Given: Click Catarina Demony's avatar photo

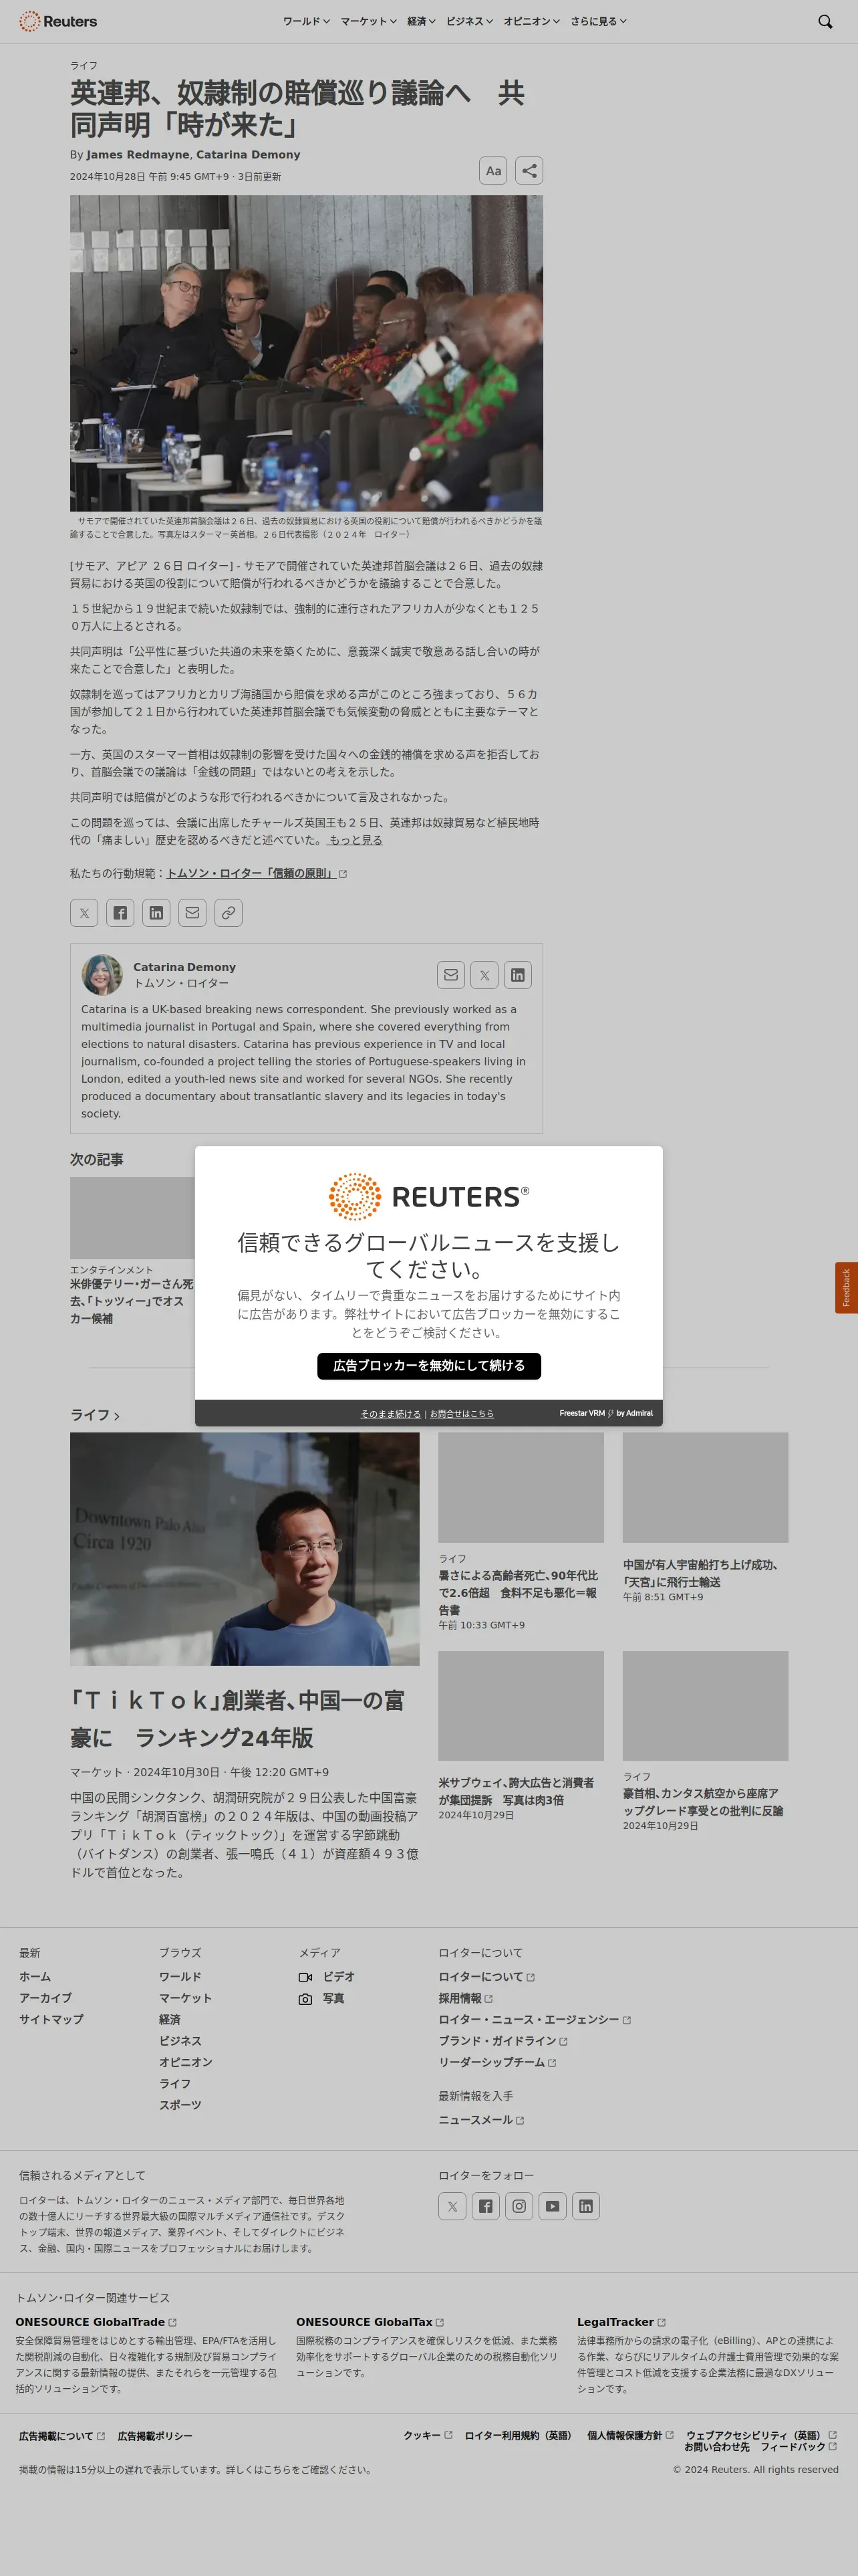Looking at the screenshot, I should click(x=102, y=975).
